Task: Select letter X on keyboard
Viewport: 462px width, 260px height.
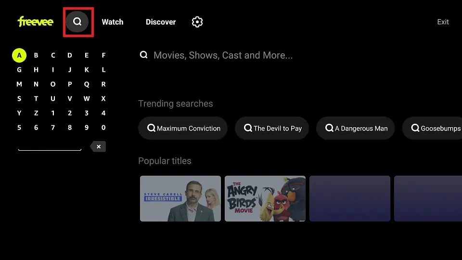Action: click(x=103, y=98)
